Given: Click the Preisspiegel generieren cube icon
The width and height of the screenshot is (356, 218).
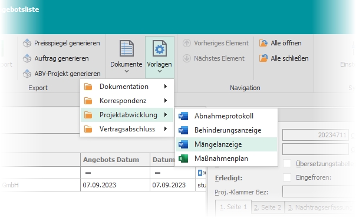Looking at the screenshot, I should pos(27,43).
